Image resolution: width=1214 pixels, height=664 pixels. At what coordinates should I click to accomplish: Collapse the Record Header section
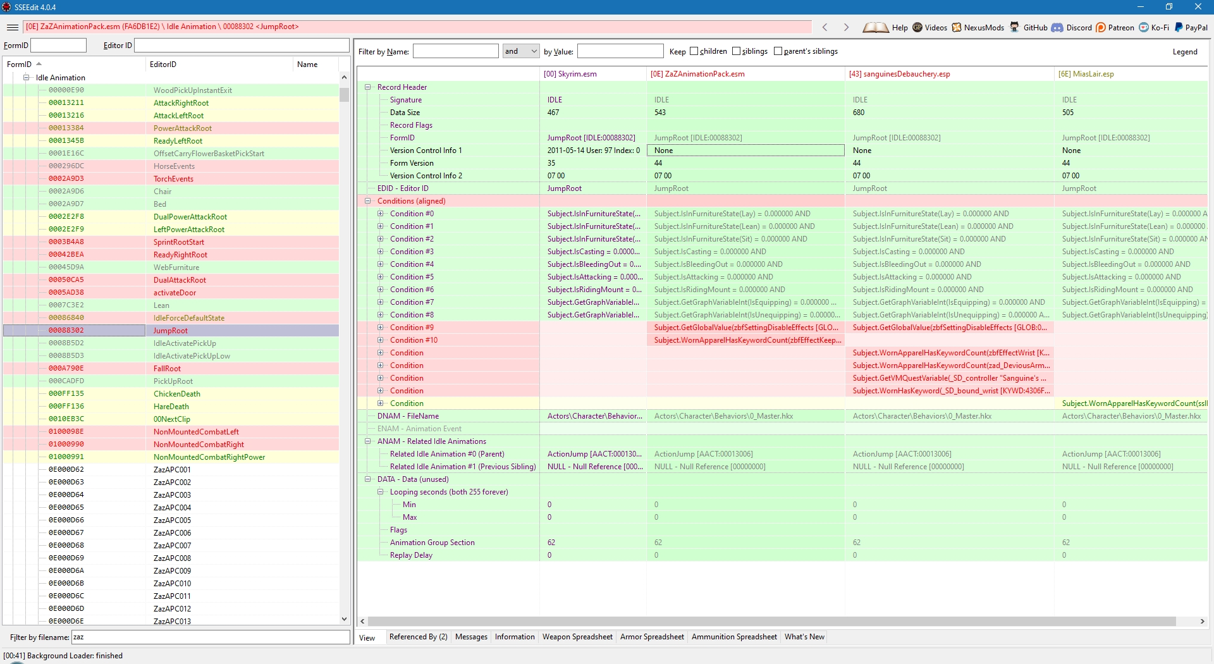pyautogui.click(x=367, y=87)
